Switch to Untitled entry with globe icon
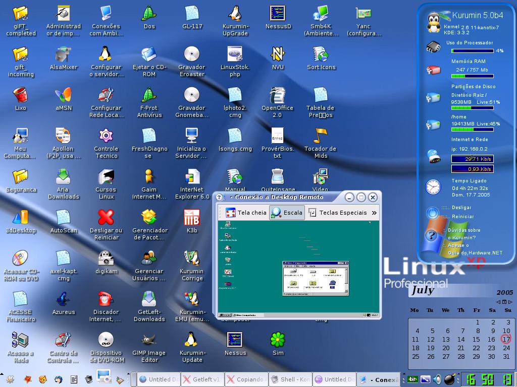 point(159,379)
